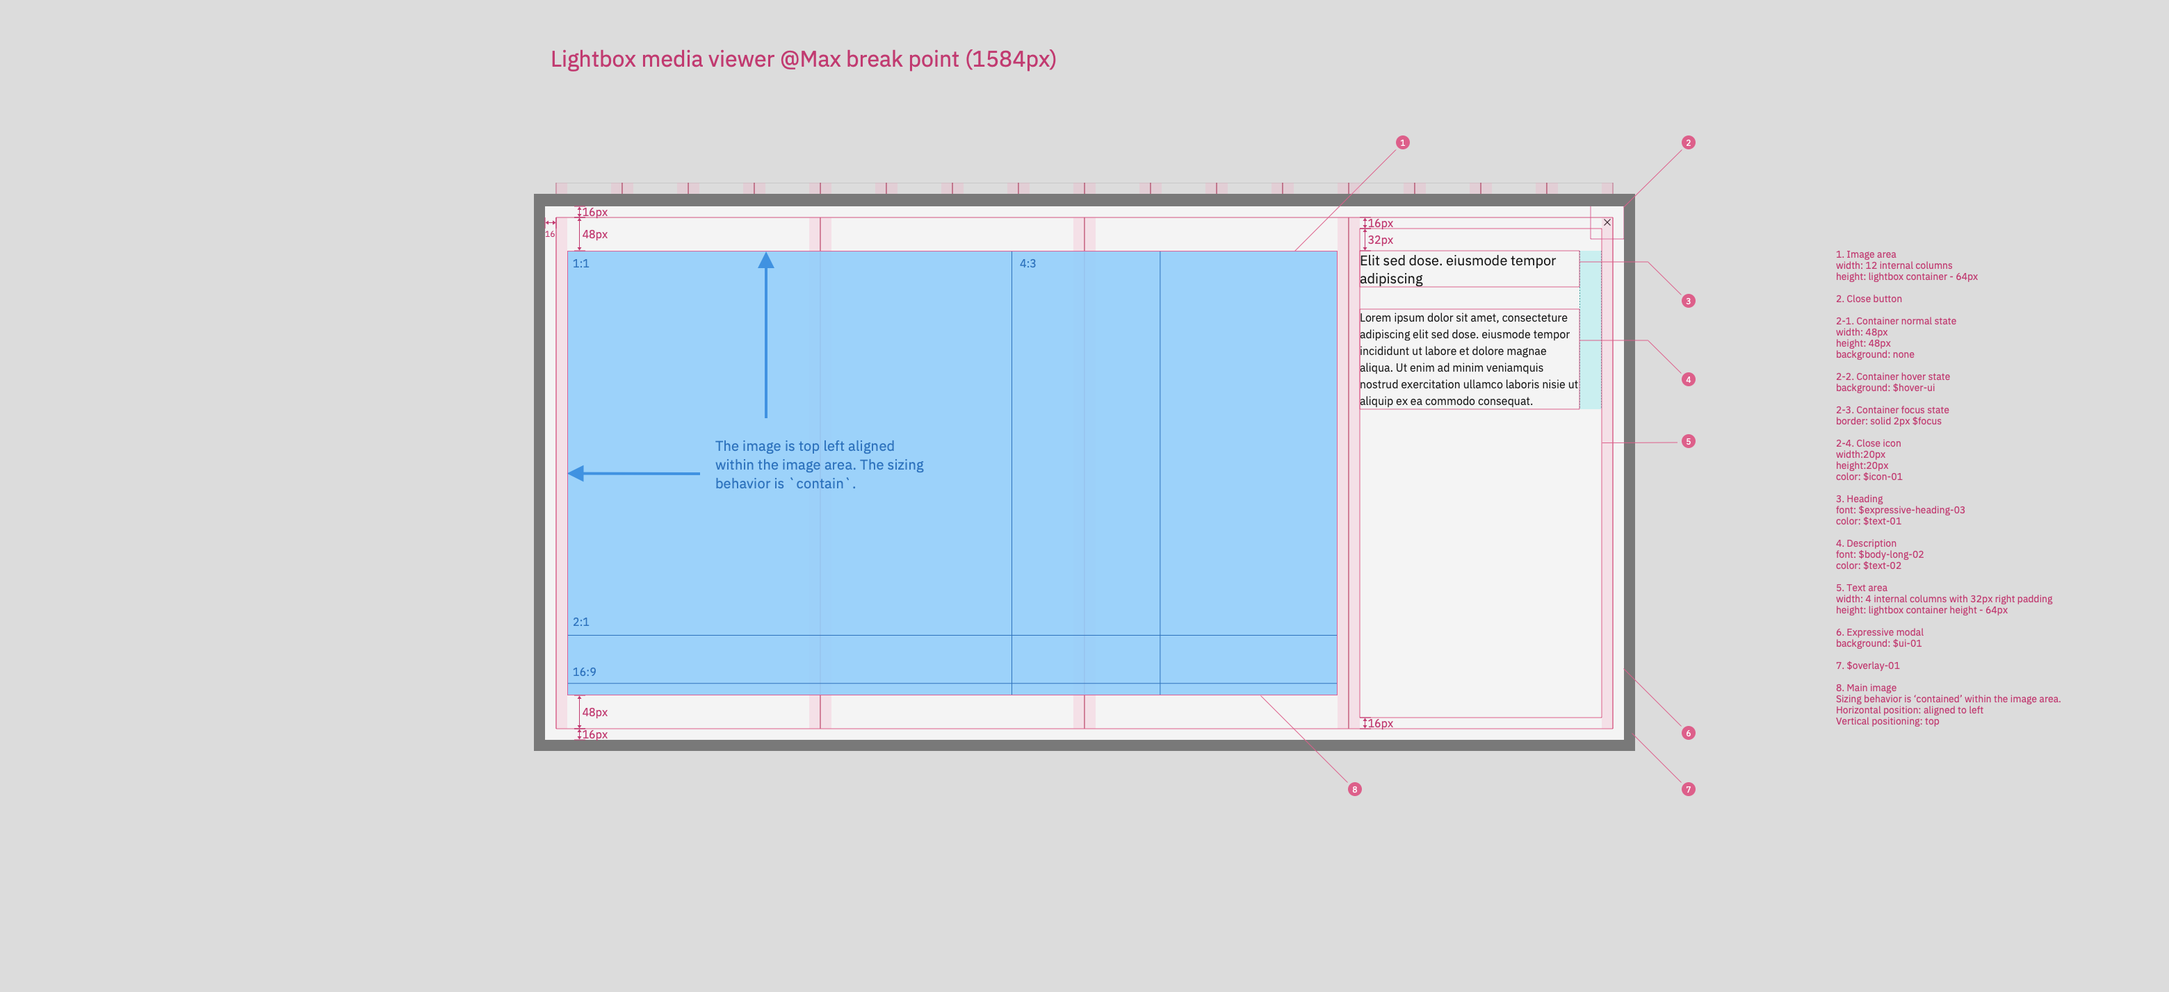
Task: Select the '6. Expressive modal' spec note
Action: pos(1879,632)
